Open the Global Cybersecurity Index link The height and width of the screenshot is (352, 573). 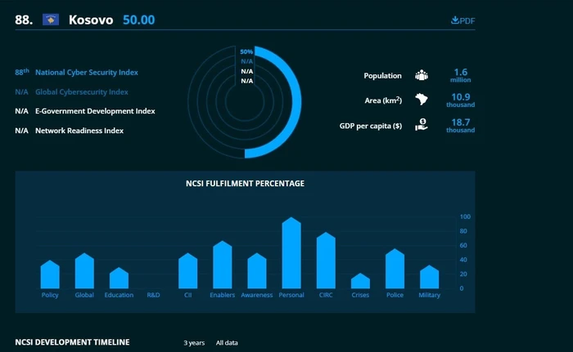pyautogui.click(x=82, y=92)
